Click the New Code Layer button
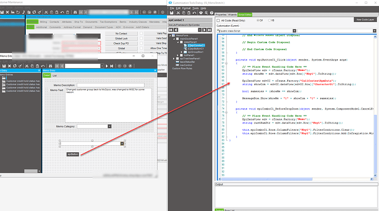The width and height of the screenshot is (379, 211). click(x=365, y=20)
